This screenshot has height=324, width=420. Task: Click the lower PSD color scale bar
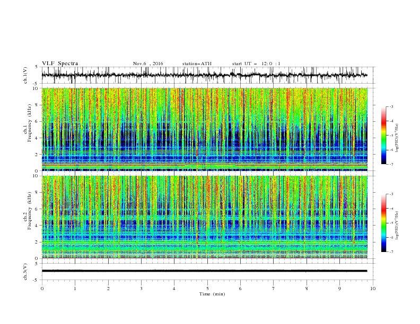coord(383,223)
